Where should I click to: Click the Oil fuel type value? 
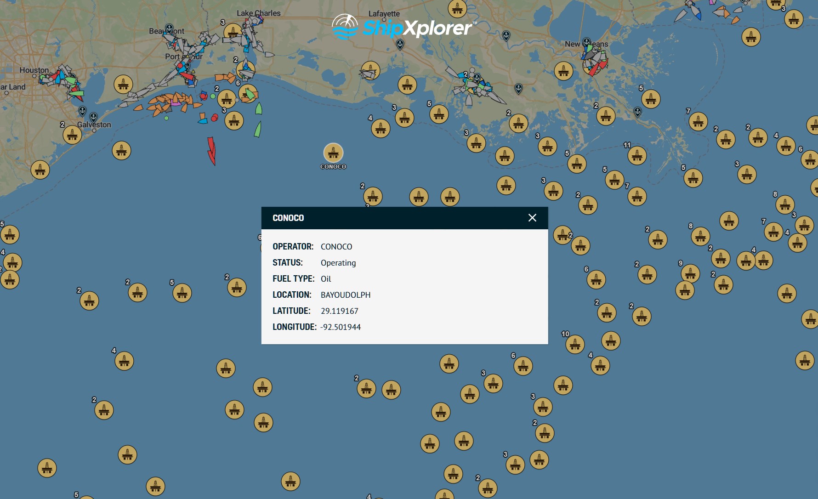tap(326, 279)
